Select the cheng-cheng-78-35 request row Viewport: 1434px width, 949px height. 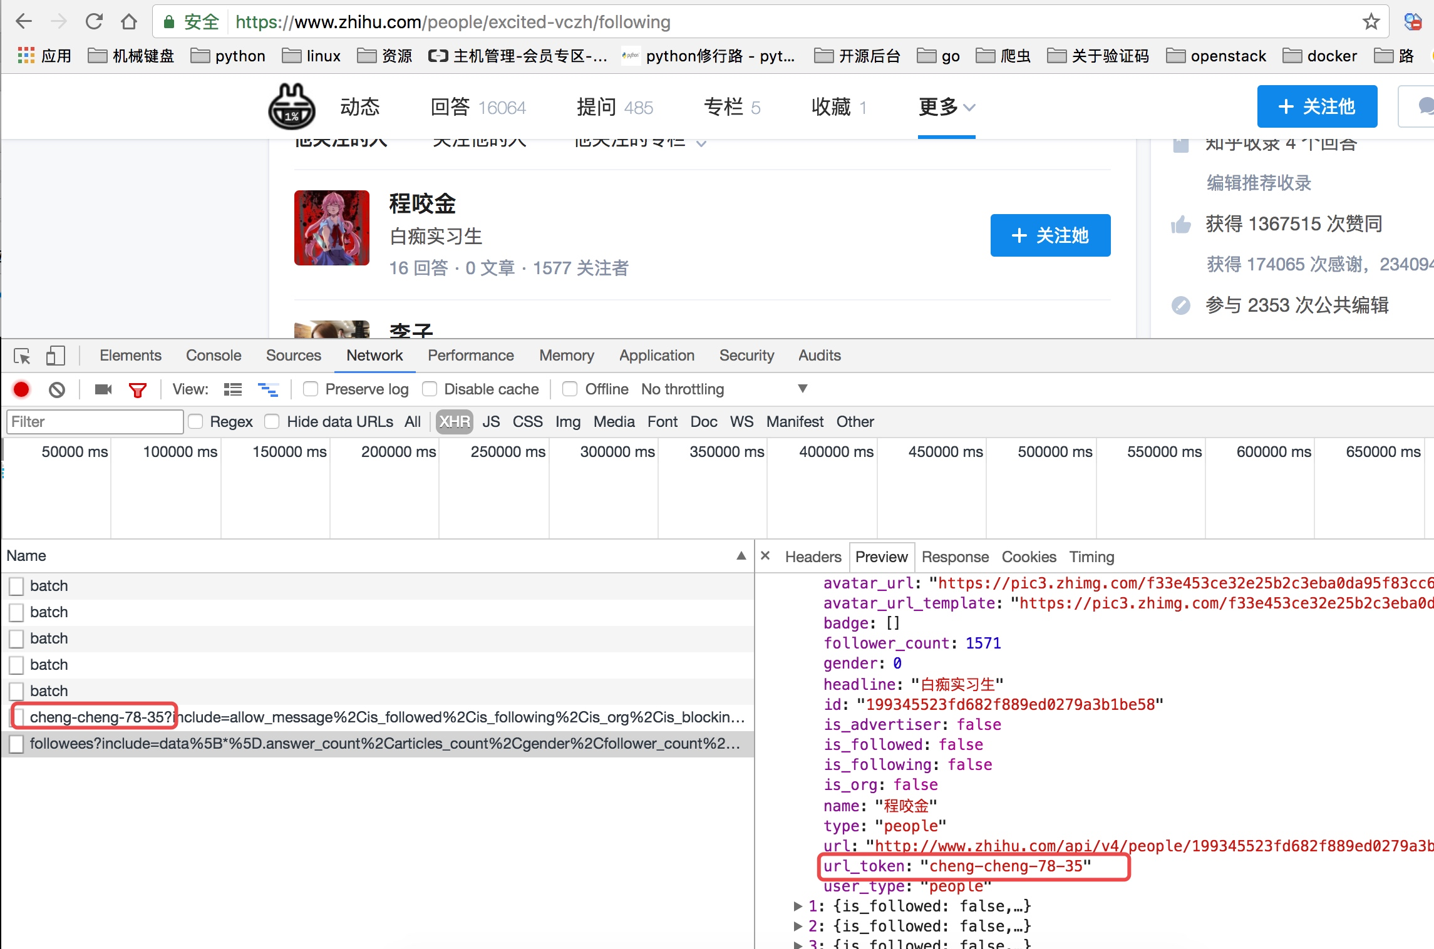tap(378, 717)
